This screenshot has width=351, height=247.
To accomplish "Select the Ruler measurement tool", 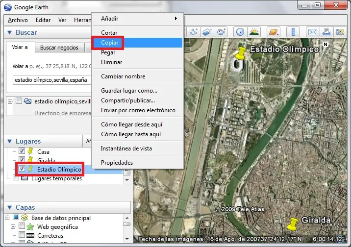I will pyautogui.click(x=293, y=32).
